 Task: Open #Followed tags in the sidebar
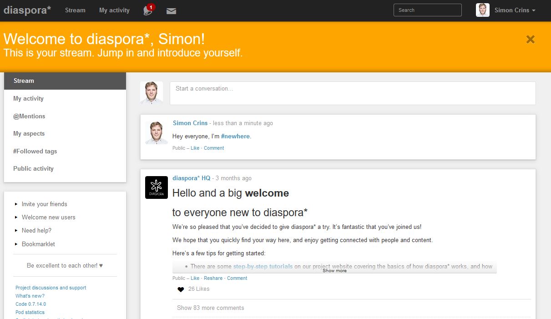click(x=35, y=151)
